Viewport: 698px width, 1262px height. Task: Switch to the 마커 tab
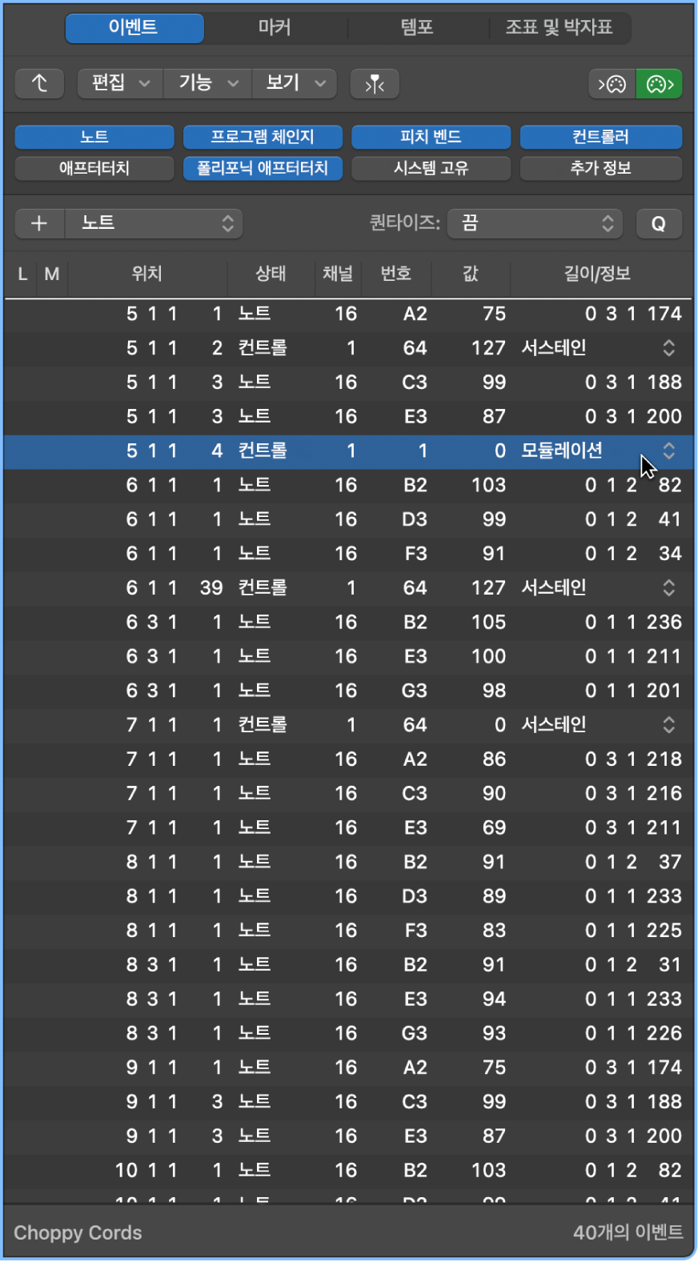click(275, 28)
